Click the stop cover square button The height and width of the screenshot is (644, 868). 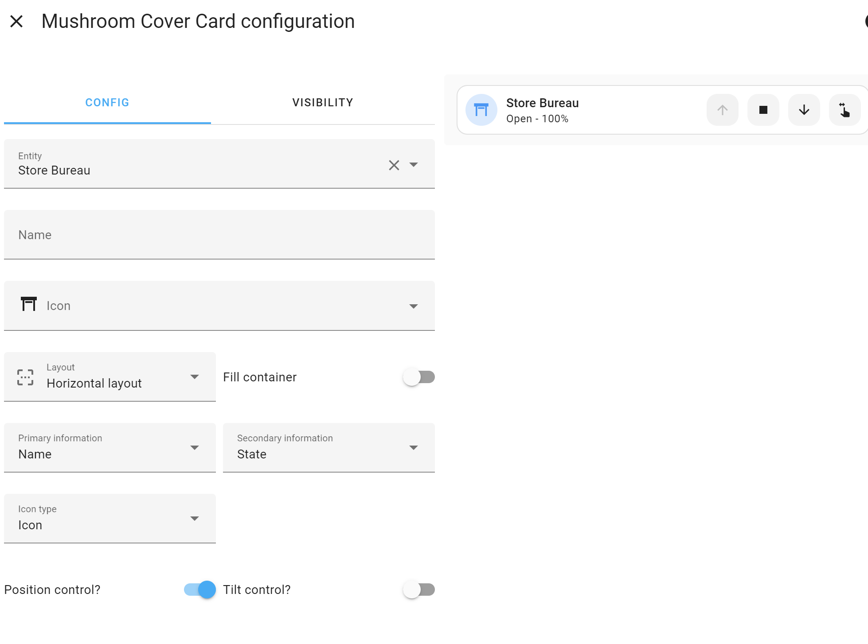click(763, 110)
